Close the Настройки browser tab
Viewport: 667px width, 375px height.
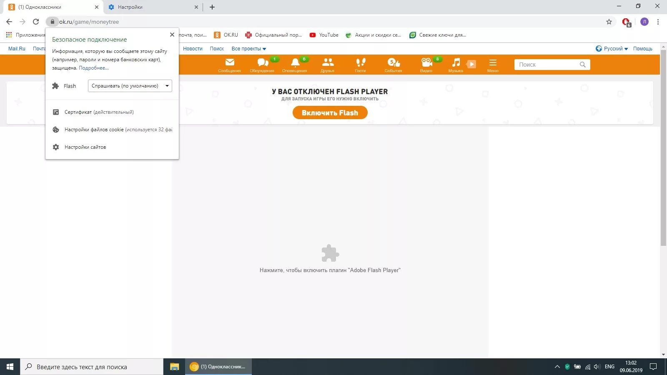click(197, 7)
